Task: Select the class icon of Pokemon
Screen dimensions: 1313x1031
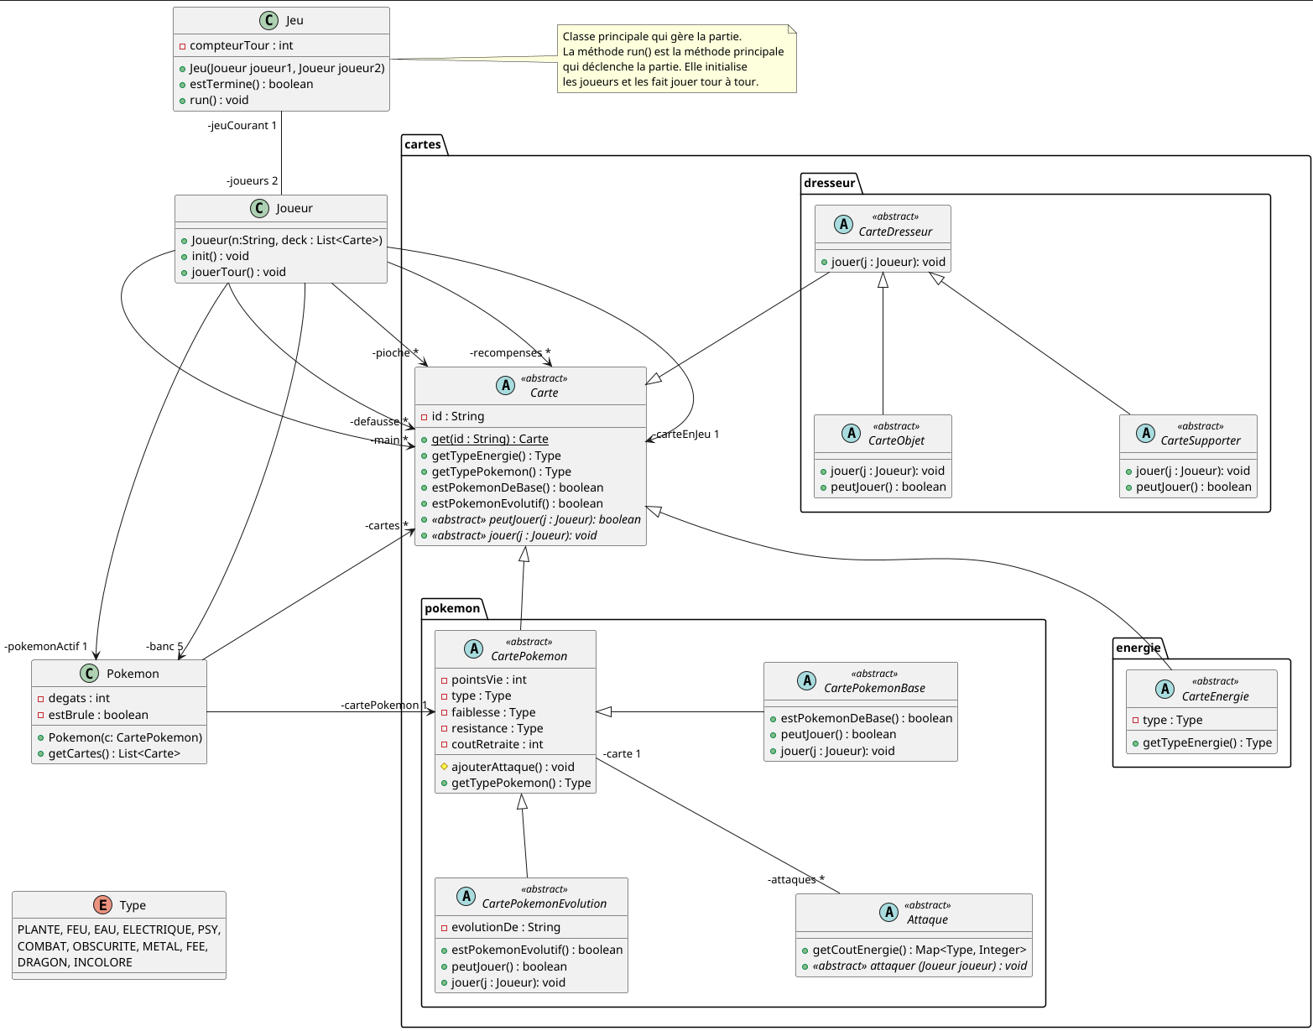Action: pyautogui.click(x=88, y=673)
